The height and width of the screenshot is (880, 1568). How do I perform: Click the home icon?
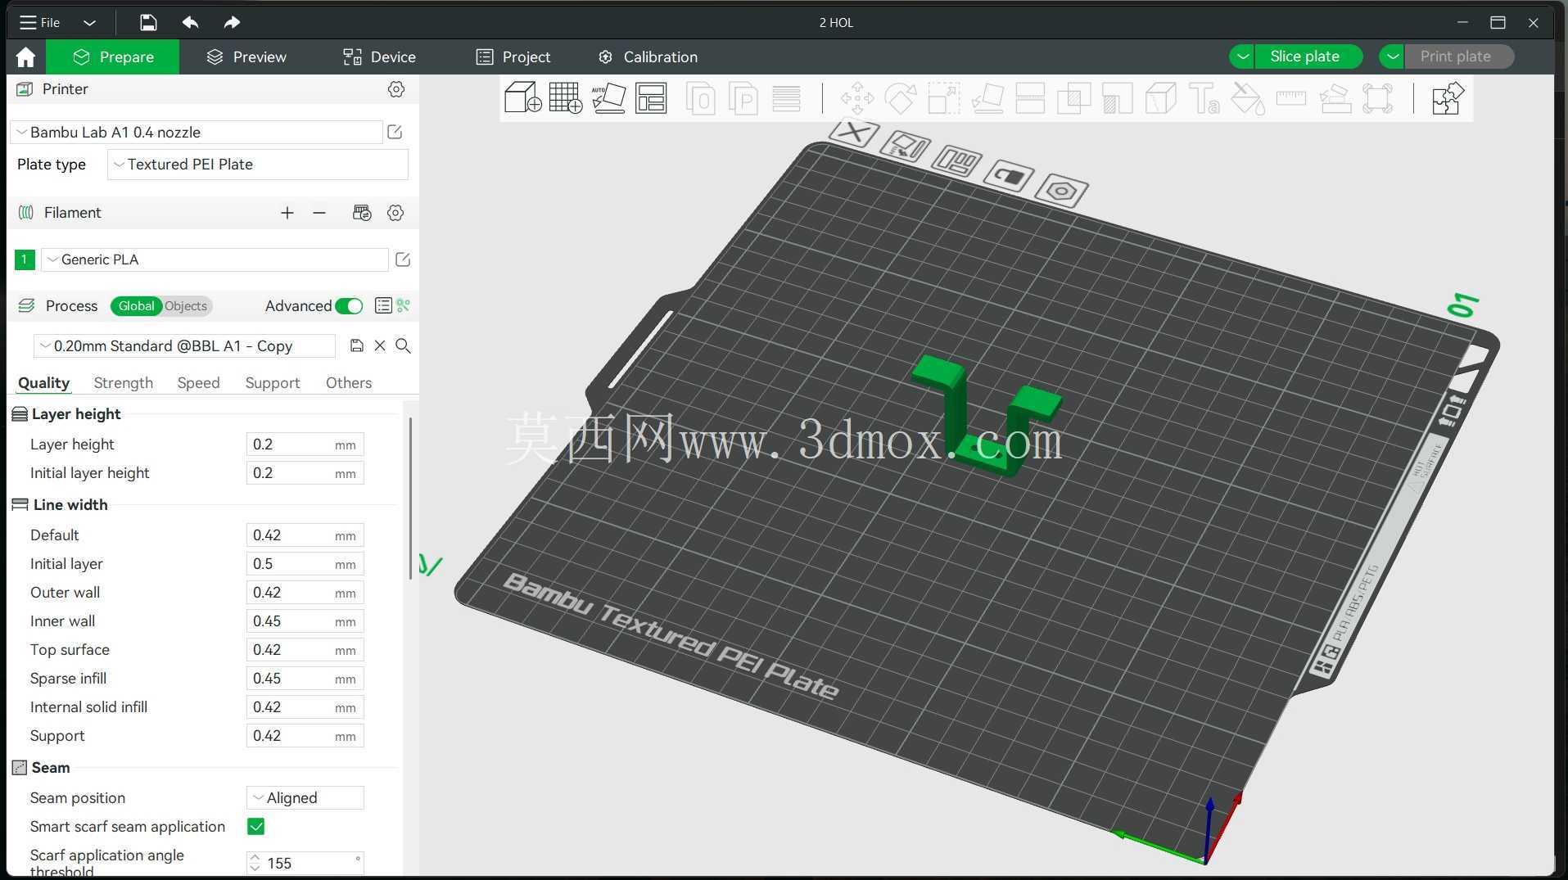click(25, 56)
